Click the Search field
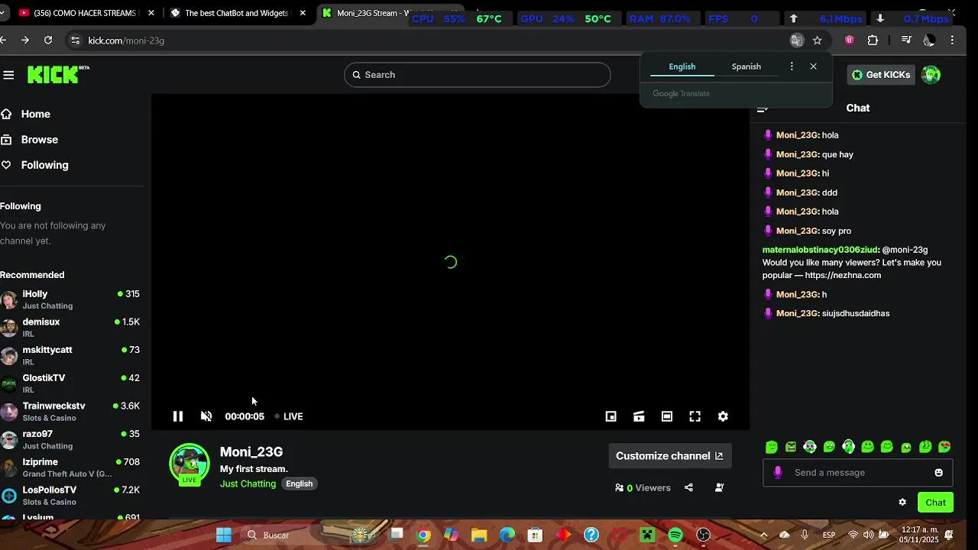978x550 pixels. point(477,75)
